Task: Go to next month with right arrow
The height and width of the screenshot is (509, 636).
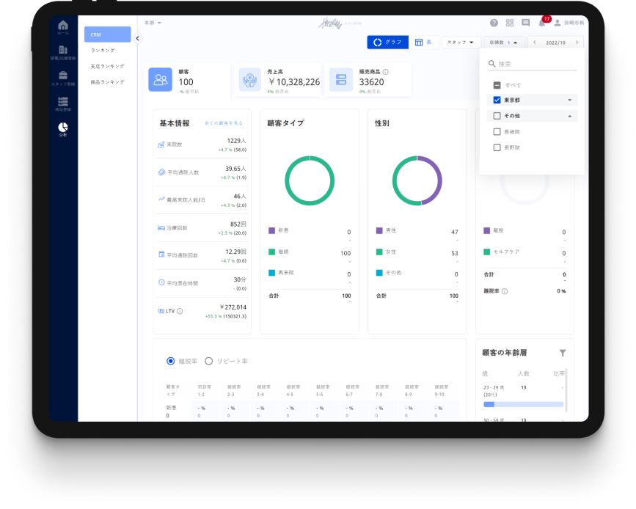Action: coord(577,43)
